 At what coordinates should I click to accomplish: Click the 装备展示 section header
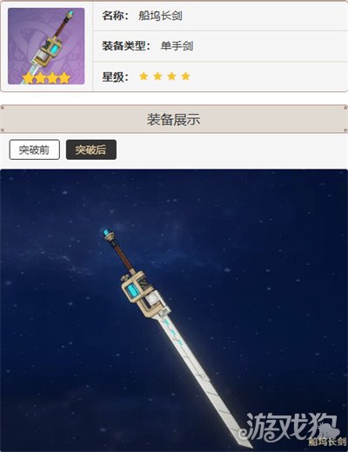(x=174, y=119)
